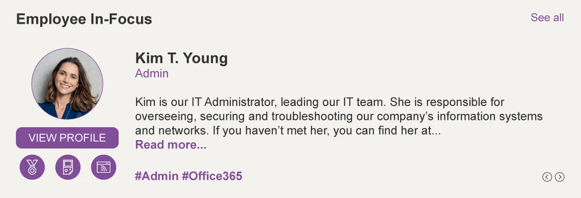581x198 pixels.
Task: Click the handheld game console icon
Action: pos(68,167)
